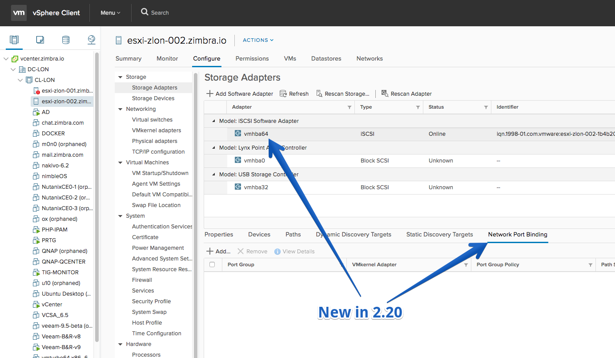The height and width of the screenshot is (358, 615).
Task: Open Storage Devices in the Configure menu
Action: tap(153, 98)
